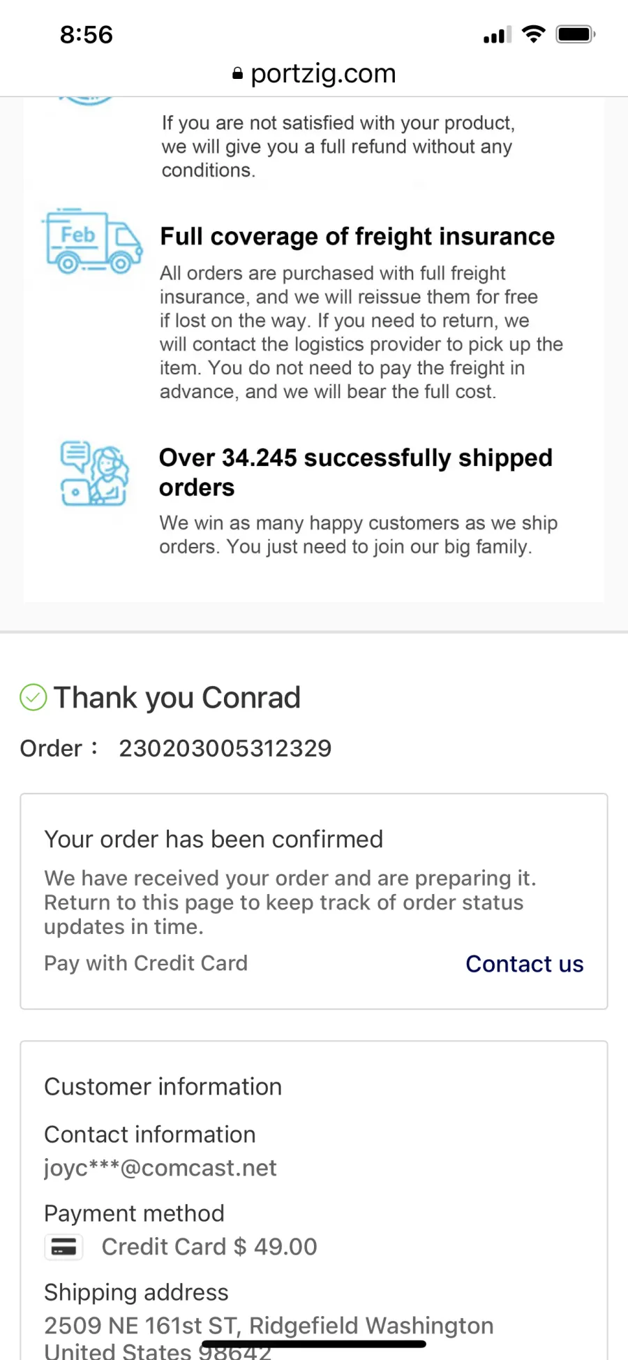Viewport: 628px width, 1360px height.
Task: Tap the padlock icon beside portzig.com
Action: (238, 73)
